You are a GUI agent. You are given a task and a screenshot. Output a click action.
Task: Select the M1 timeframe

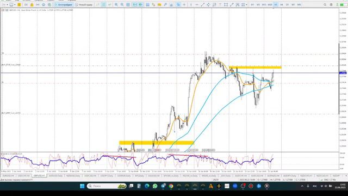coord(252,5)
